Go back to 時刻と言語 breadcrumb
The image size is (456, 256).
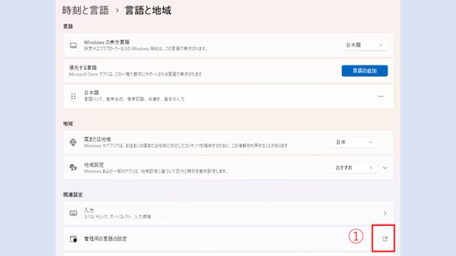coord(85,11)
